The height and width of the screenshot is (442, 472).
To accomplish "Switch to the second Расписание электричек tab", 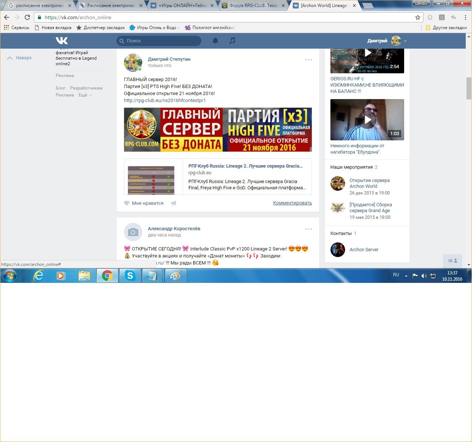I will point(111,6).
